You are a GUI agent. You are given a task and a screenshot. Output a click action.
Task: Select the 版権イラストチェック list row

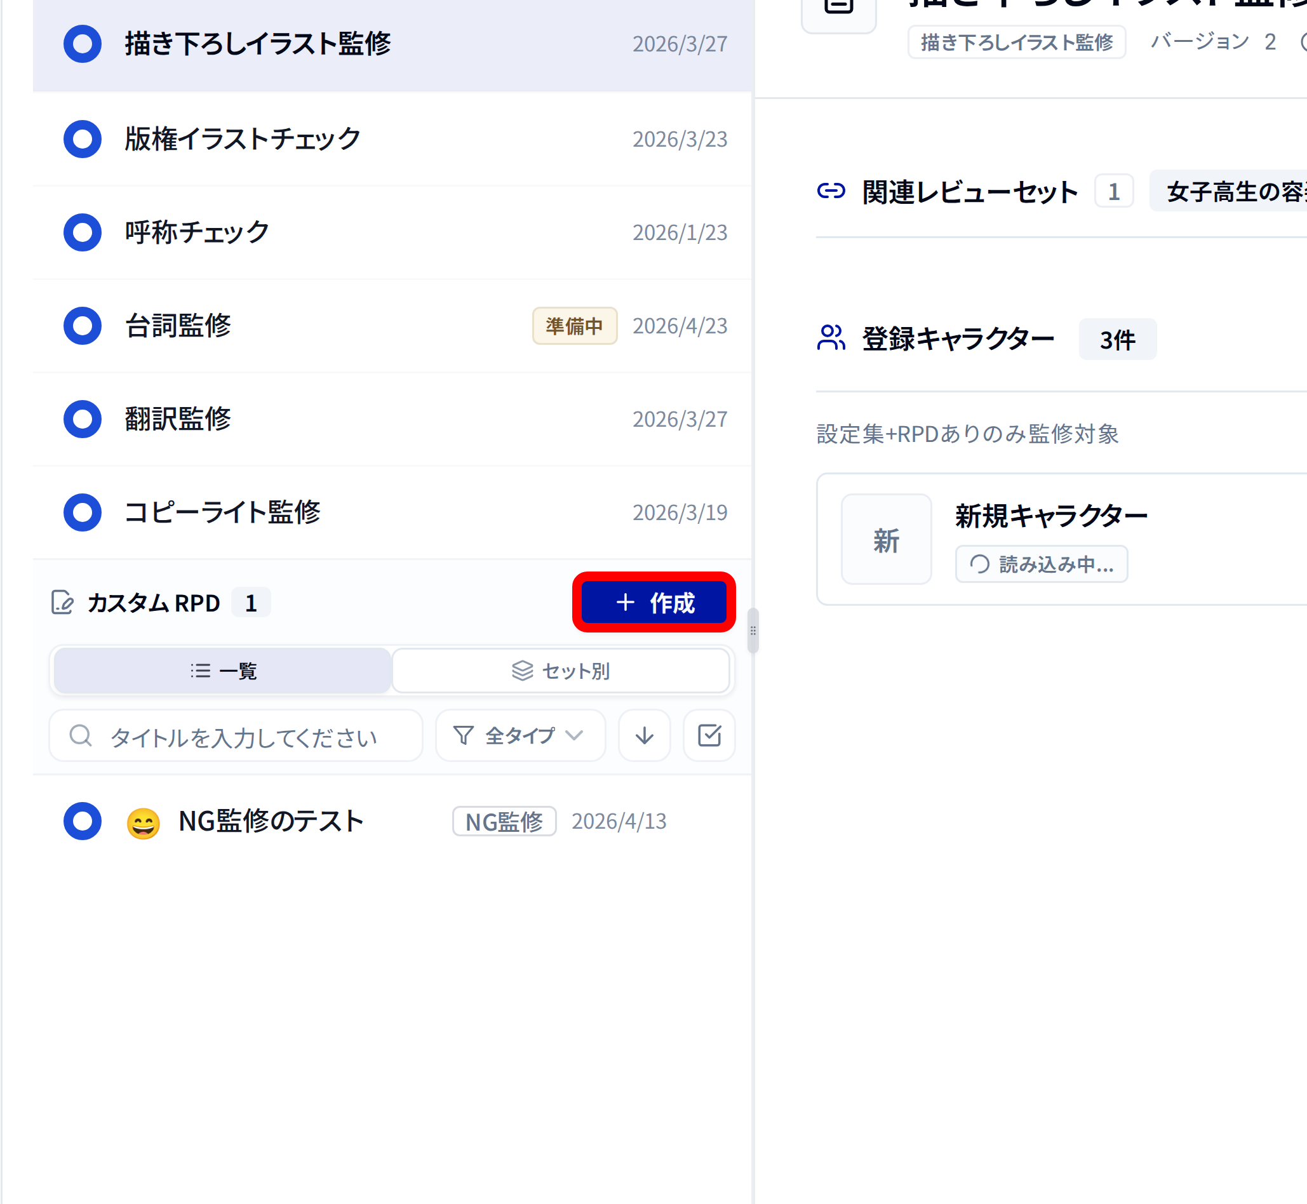393,139
